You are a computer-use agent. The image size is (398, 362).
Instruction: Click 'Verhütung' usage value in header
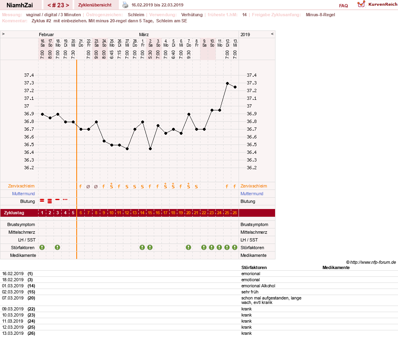click(x=192, y=15)
